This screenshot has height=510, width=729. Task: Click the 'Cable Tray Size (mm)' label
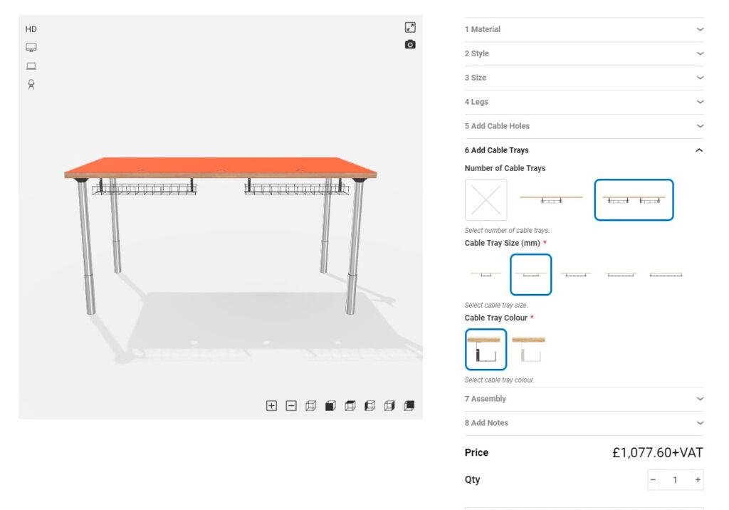point(502,243)
